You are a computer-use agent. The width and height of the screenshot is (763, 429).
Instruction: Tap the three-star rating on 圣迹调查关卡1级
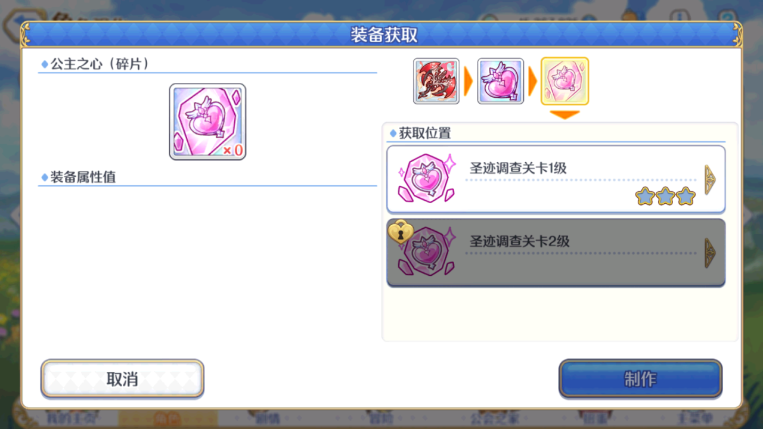point(665,196)
